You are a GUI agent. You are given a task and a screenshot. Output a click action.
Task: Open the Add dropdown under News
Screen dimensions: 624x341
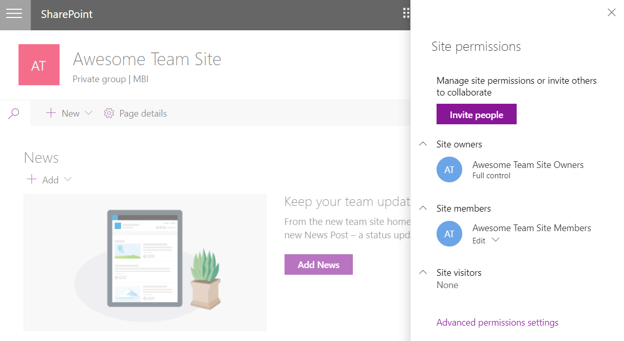coord(67,179)
